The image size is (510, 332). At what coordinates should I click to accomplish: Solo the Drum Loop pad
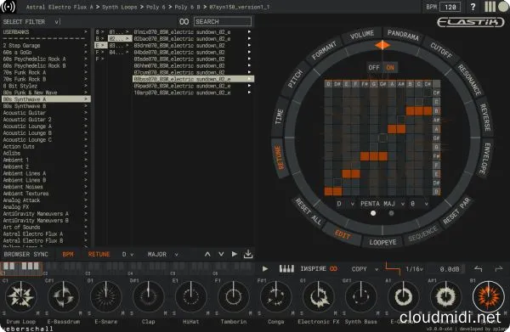point(4,313)
